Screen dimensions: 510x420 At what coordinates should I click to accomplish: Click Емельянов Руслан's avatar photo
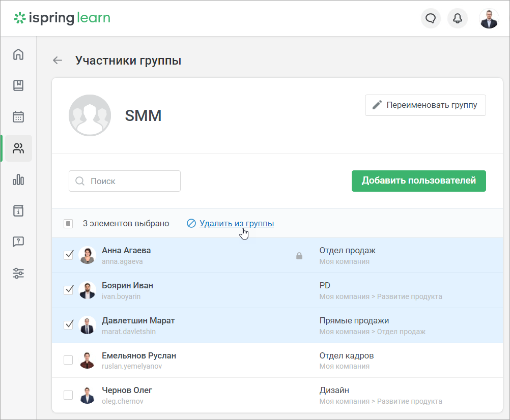(x=87, y=360)
